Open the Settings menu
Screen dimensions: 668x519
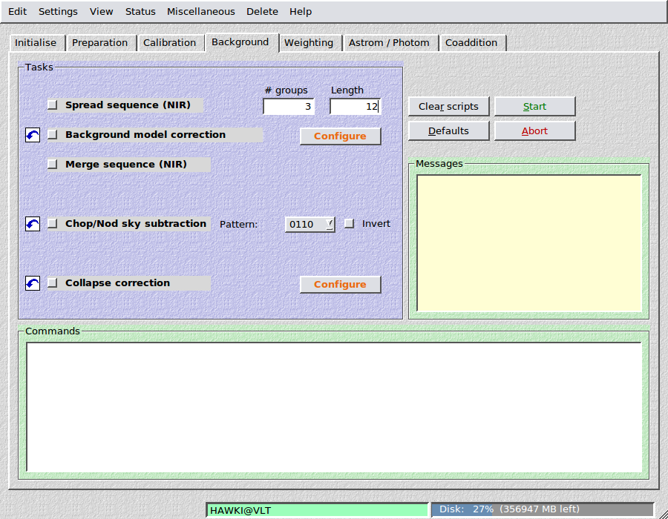[x=58, y=12]
